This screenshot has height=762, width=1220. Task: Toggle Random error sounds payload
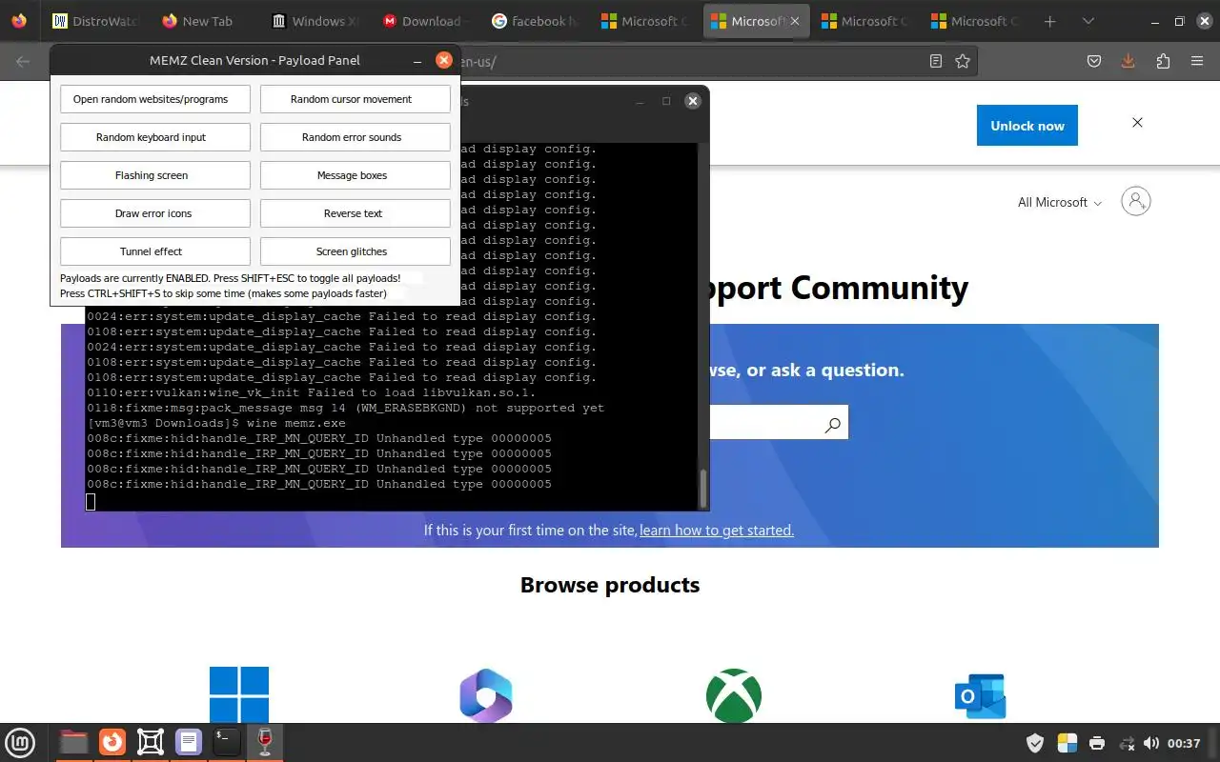point(356,137)
